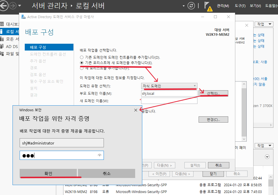Click the 선택(S)... button

tap(213, 93)
